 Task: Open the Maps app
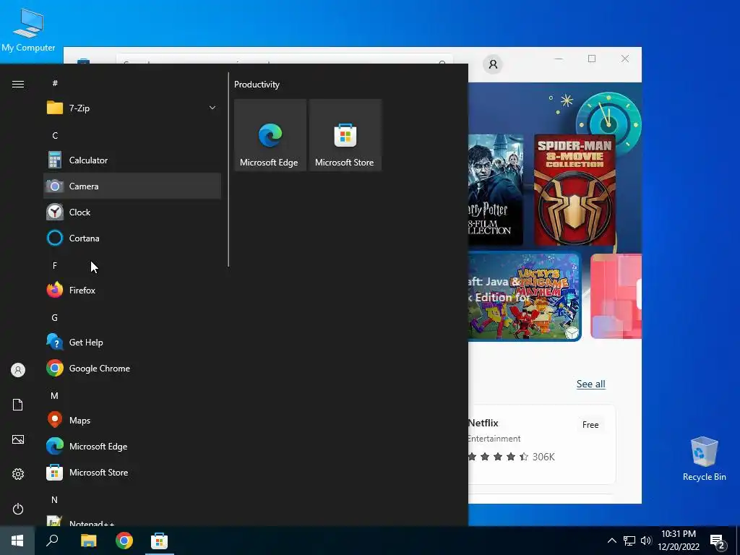coord(132,420)
